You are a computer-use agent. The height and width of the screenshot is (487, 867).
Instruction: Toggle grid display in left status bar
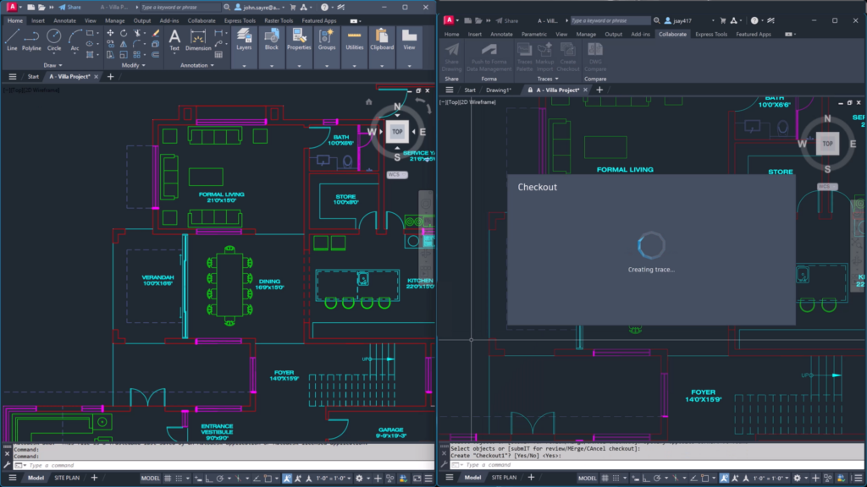(168, 479)
